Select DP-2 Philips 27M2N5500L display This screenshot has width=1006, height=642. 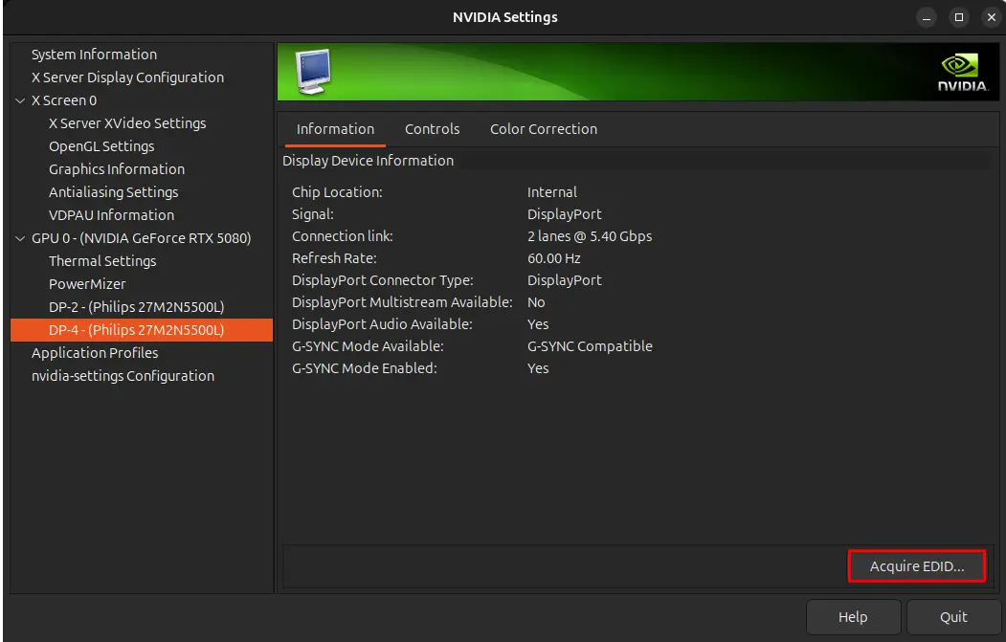[137, 307]
